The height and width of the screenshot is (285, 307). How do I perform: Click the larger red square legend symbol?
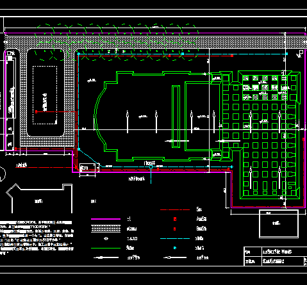pos(175,219)
